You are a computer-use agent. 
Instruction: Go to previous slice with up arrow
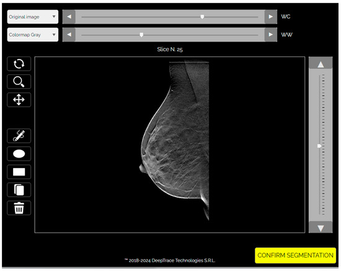(321, 64)
